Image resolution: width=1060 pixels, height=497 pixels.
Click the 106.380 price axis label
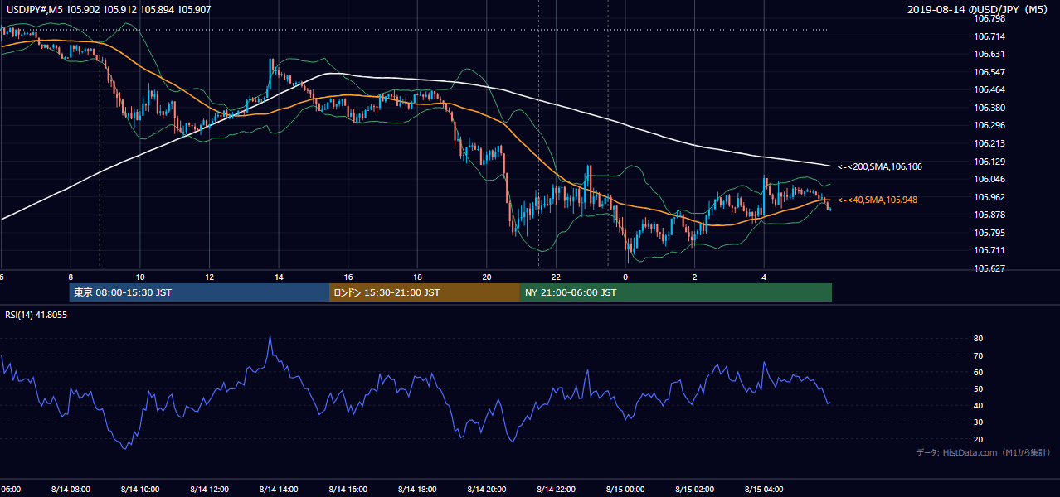pos(989,108)
